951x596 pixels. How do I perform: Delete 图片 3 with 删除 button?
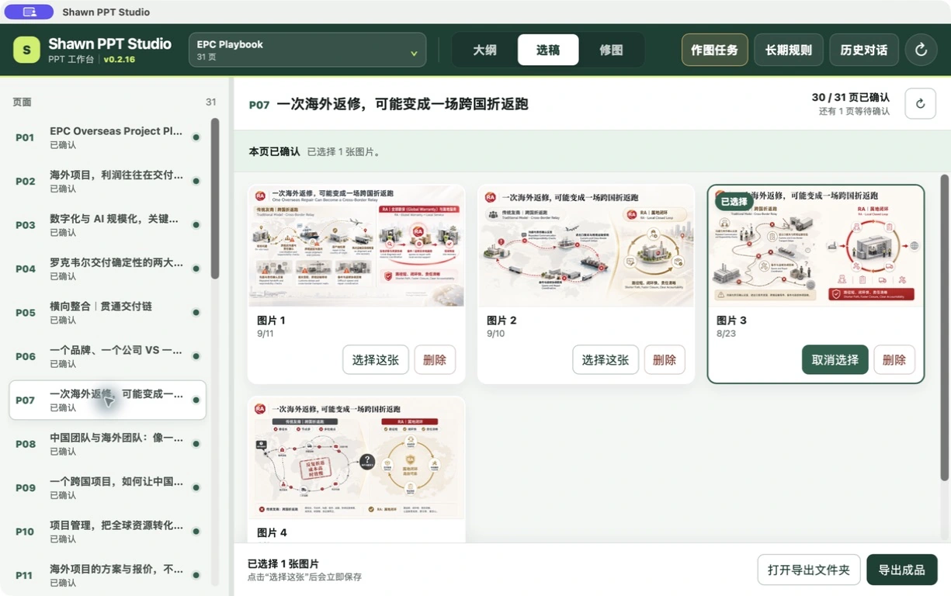(894, 360)
